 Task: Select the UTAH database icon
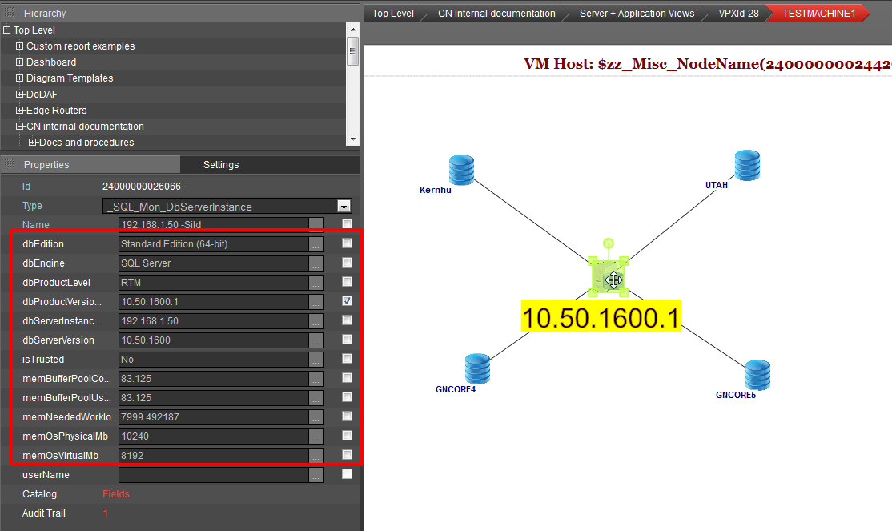click(746, 165)
